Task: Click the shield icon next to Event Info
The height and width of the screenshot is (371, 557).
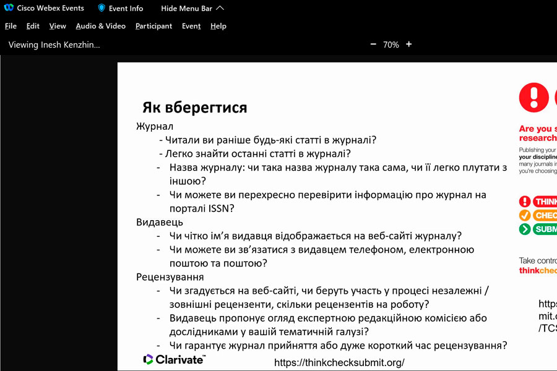Action: (101, 8)
